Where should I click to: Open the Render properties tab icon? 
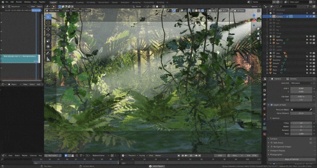tap(265, 90)
